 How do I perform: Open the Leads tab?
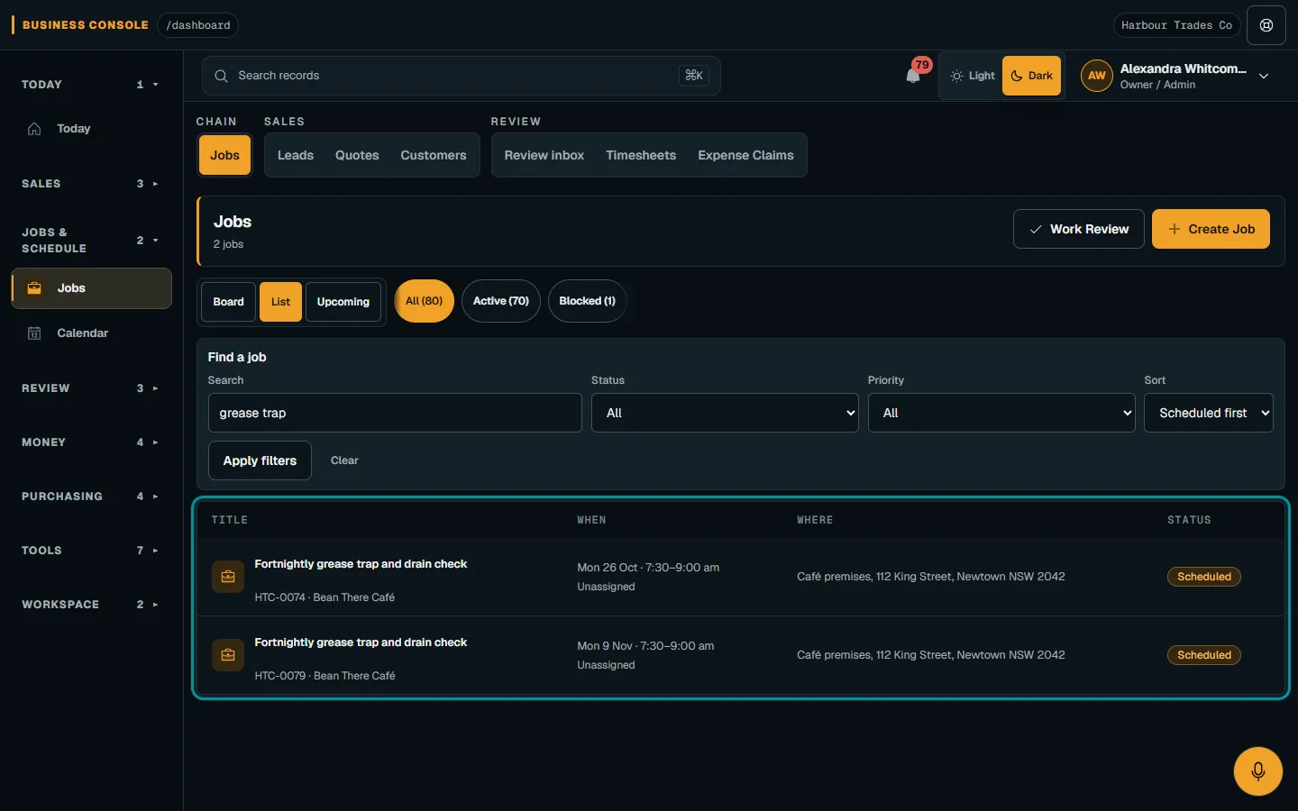click(x=296, y=155)
